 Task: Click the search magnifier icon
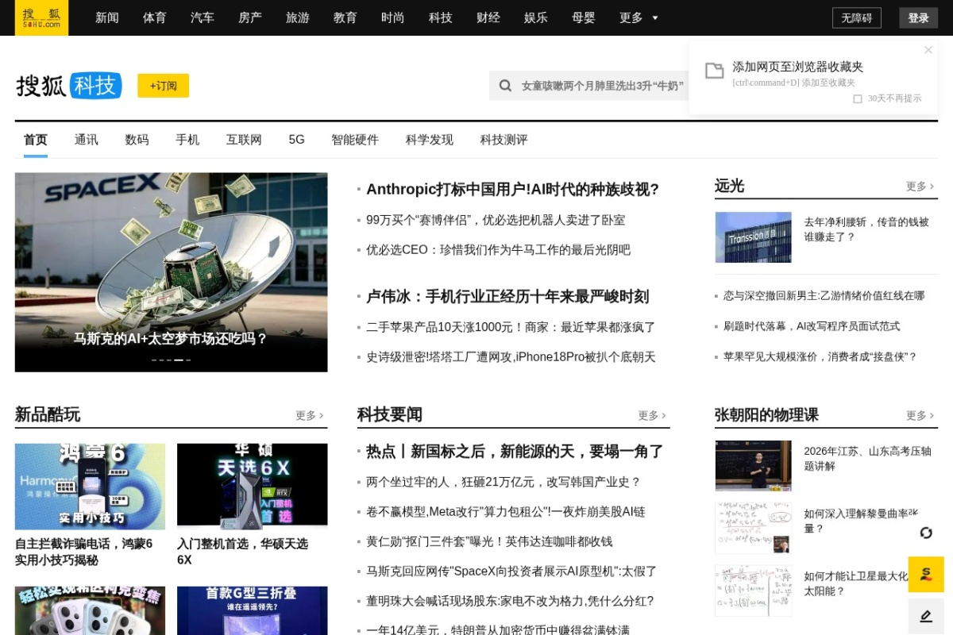coord(505,86)
